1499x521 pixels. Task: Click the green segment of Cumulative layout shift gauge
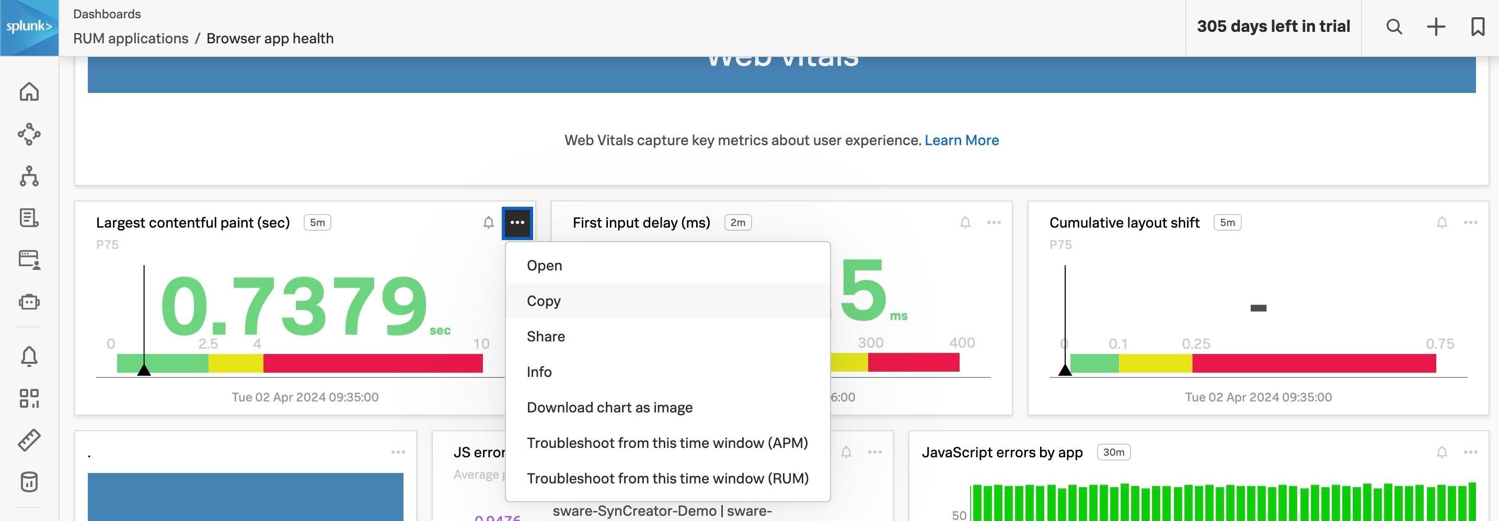1094,363
